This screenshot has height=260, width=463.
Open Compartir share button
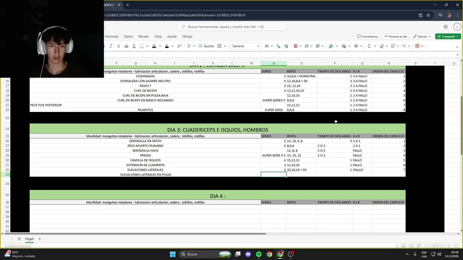point(448,36)
